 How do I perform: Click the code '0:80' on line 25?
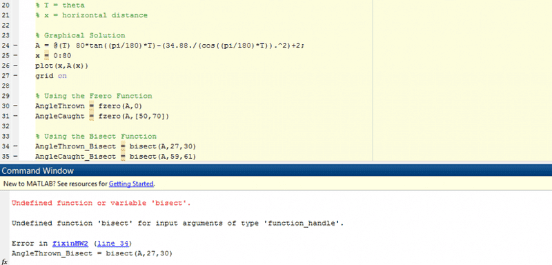[62, 56]
